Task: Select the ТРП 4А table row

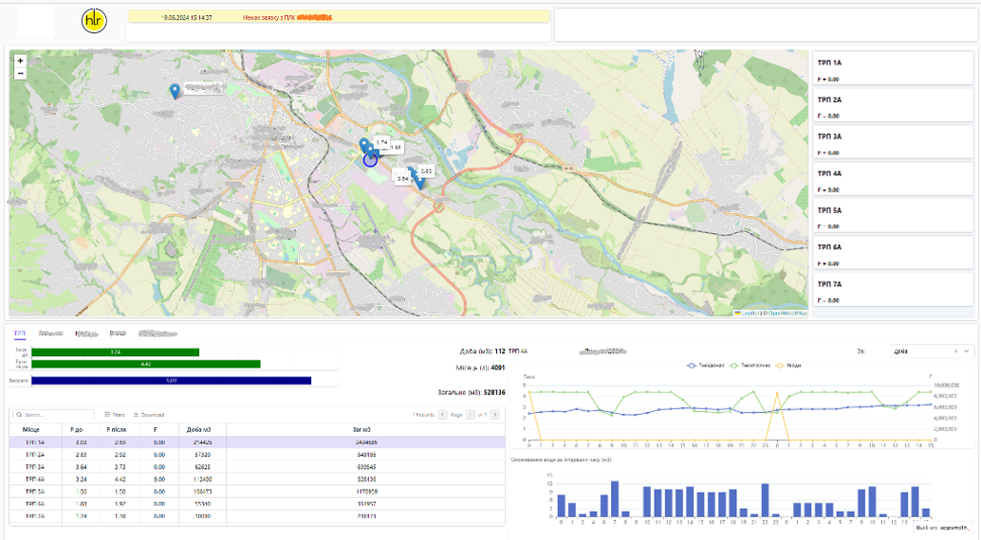Action: pyautogui.click(x=257, y=479)
